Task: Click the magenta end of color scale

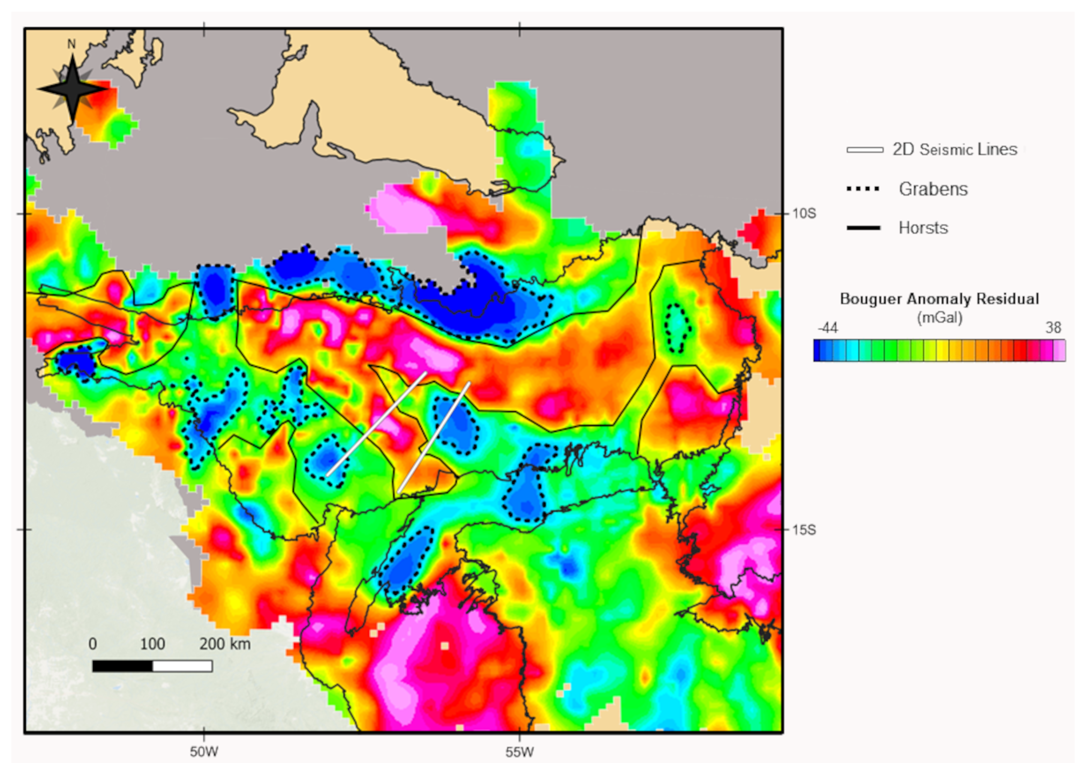Action: [1058, 350]
